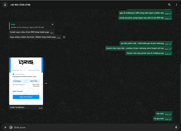The image size is (181, 131).
Task: Select message 'untuk pecahan yang bagus nya'
Action: 145,18
